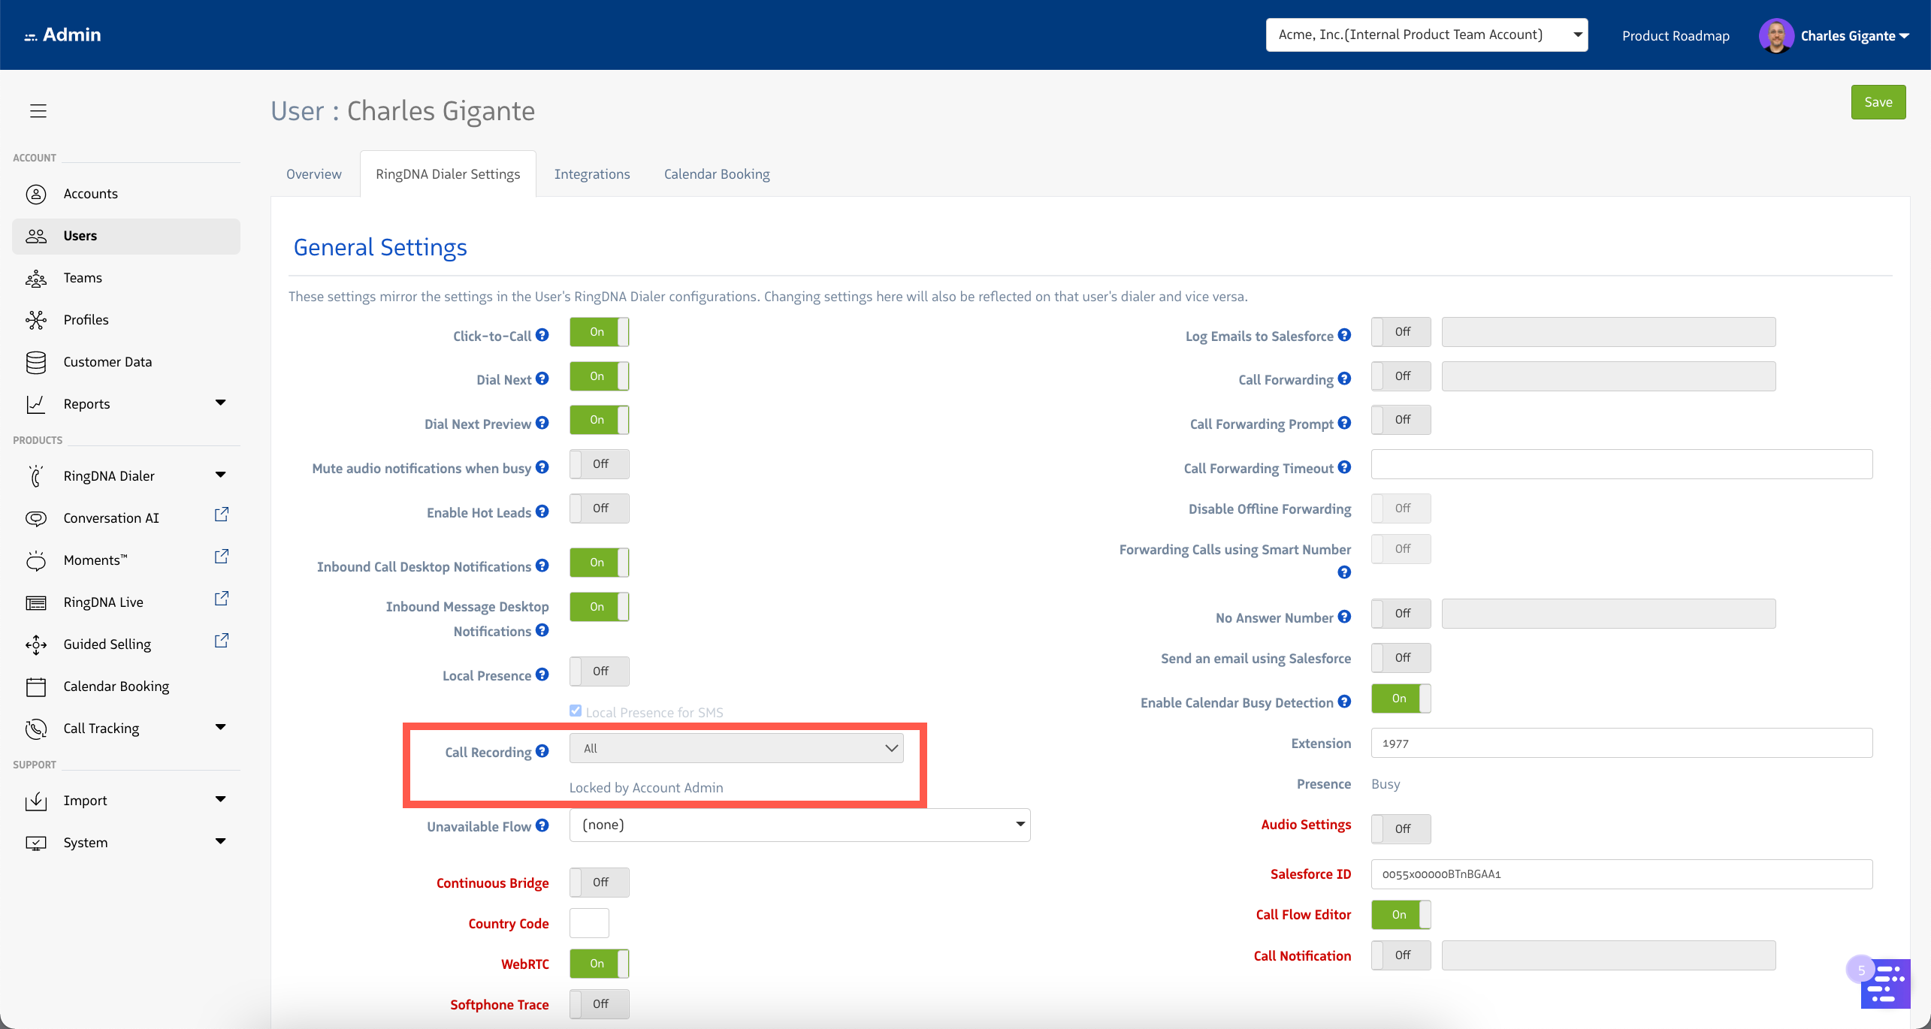The width and height of the screenshot is (1931, 1029).
Task: Disable Calendar Busy Detection
Action: (x=1400, y=698)
